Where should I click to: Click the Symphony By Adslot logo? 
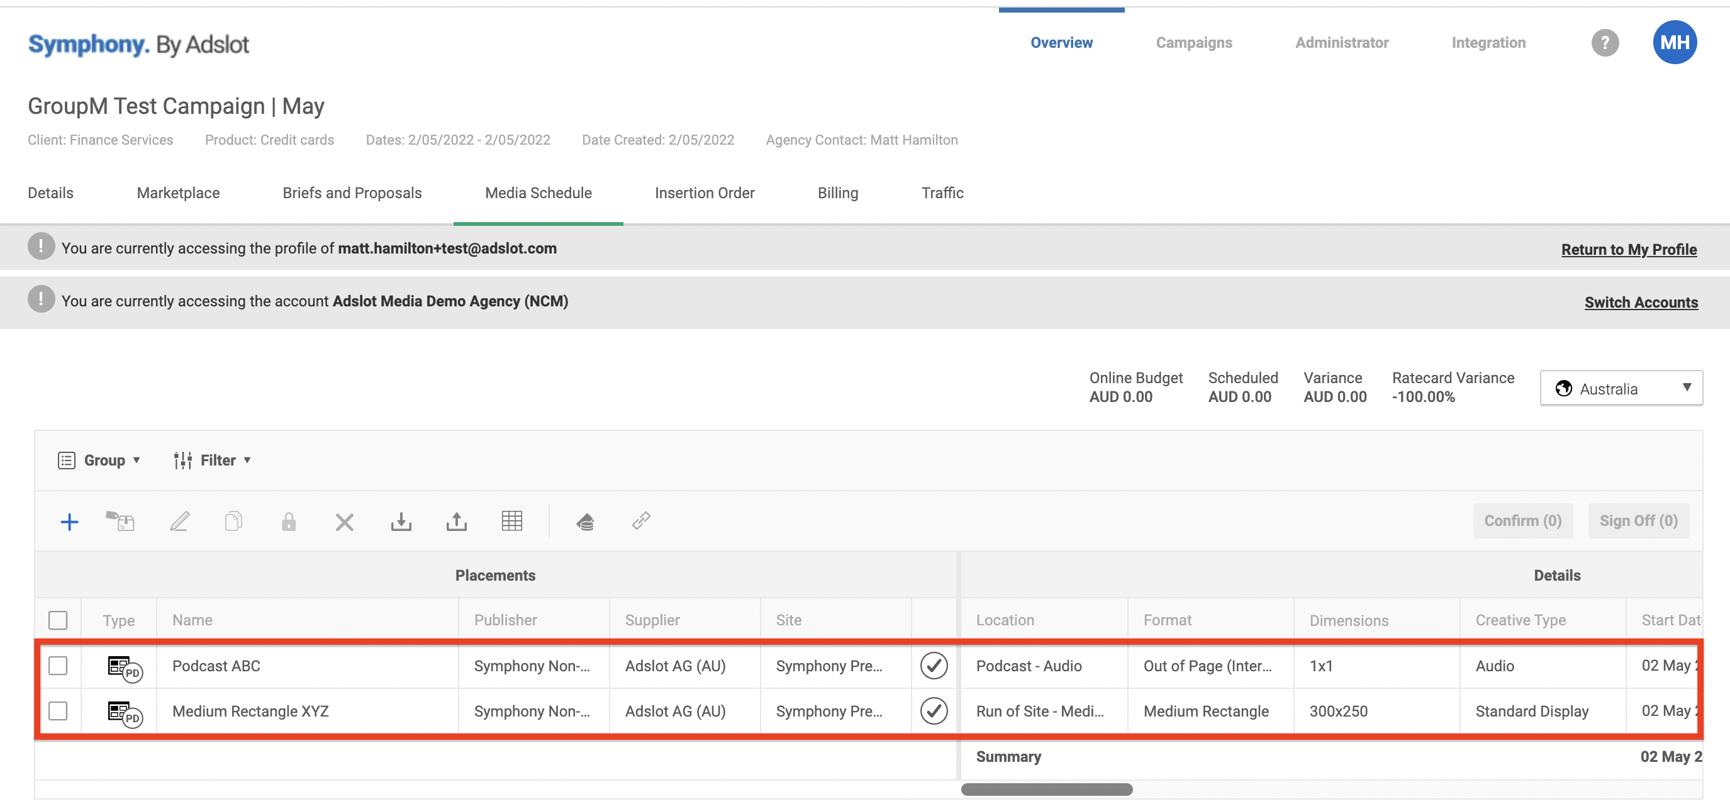(138, 44)
